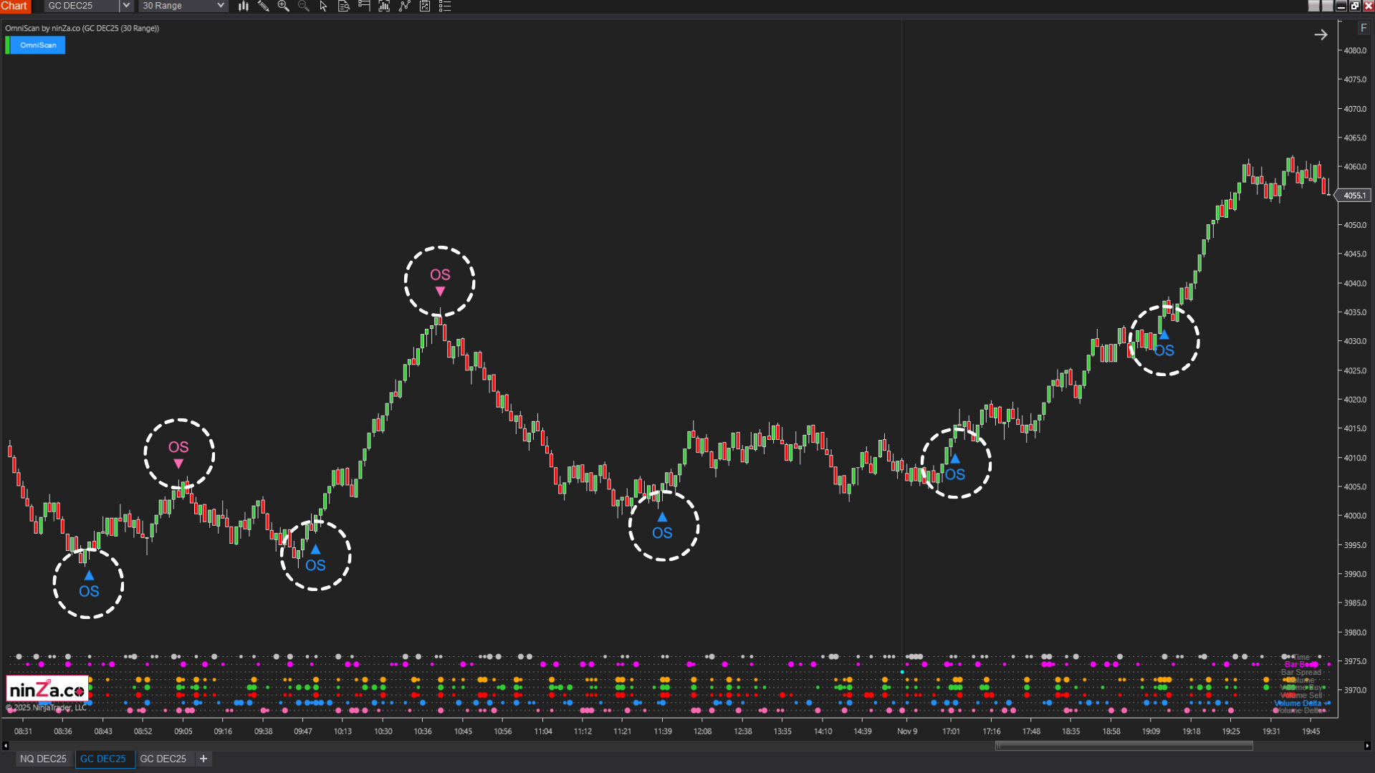Select the chart style (bars) icon
Image resolution: width=1375 pixels, height=773 pixels.
tap(244, 6)
